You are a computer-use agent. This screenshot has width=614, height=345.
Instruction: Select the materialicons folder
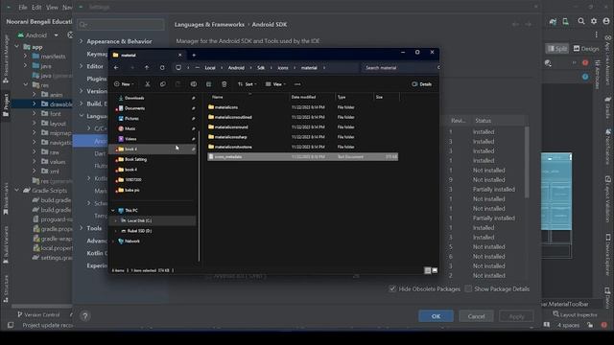(302, 107)
